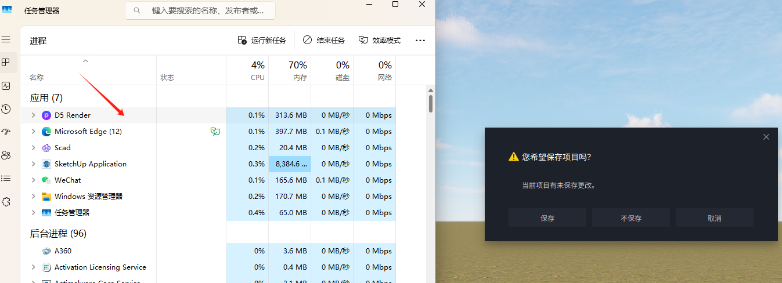Sort by the 磁盘 column header
Image resolution: width=782 pixels, height=283 pixels.
[332, 70]
